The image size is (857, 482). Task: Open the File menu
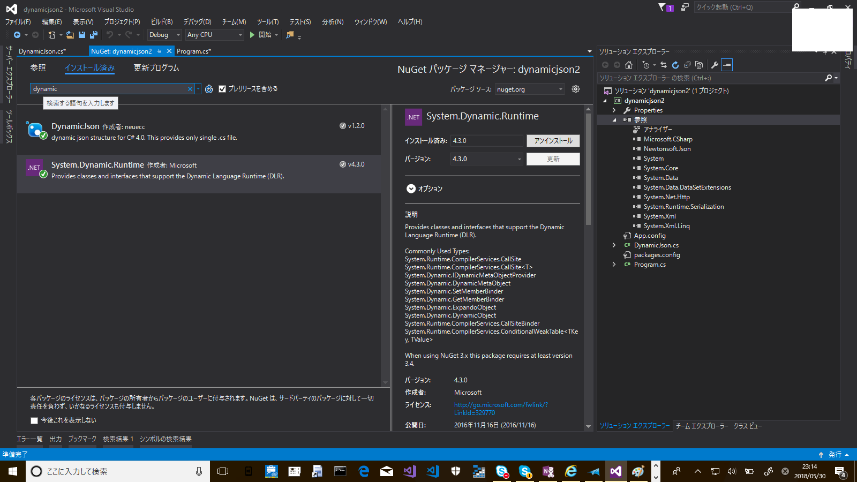coord(18,22)
